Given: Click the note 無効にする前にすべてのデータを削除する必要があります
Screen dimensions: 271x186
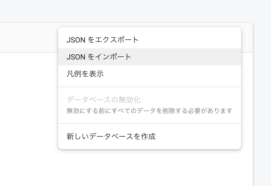Looking at the screenshot, I should click(149, 111).
